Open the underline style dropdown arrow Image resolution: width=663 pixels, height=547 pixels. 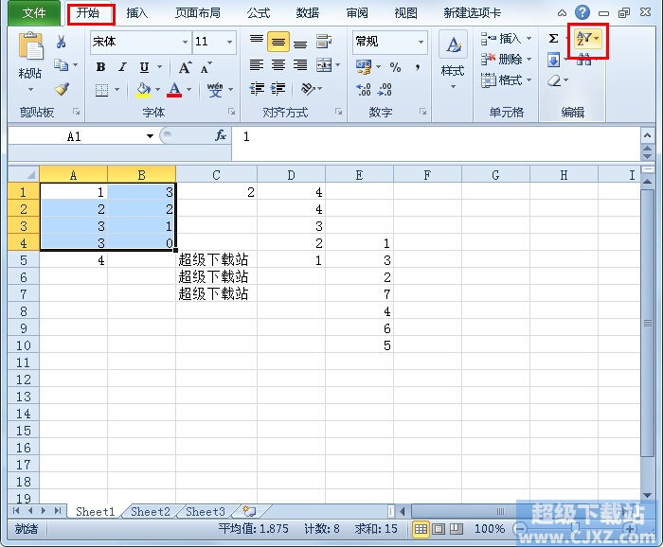[159, 67]
